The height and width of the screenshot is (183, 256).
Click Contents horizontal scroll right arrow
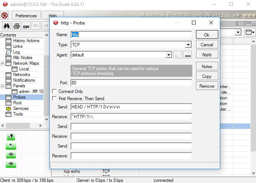coord(40,126)
